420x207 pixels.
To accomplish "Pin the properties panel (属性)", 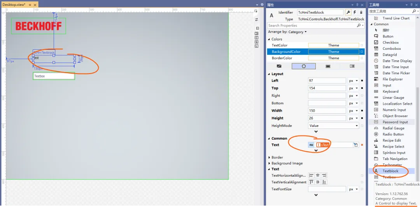I will click(x=357, y=5).
